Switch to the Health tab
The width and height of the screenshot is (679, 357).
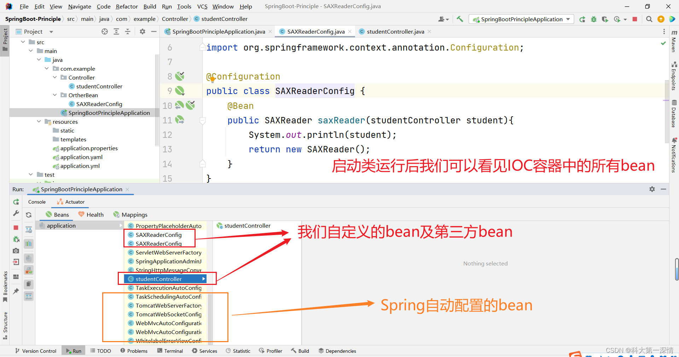tap(91, 215)
